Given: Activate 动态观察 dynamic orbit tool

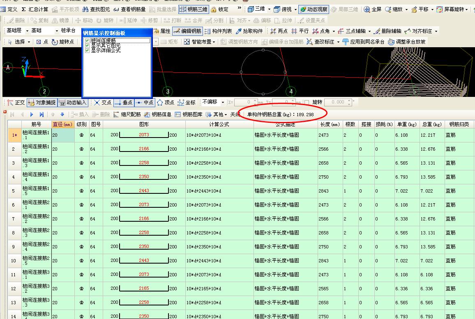Looking at the screenshot, I should pos(314,9).
